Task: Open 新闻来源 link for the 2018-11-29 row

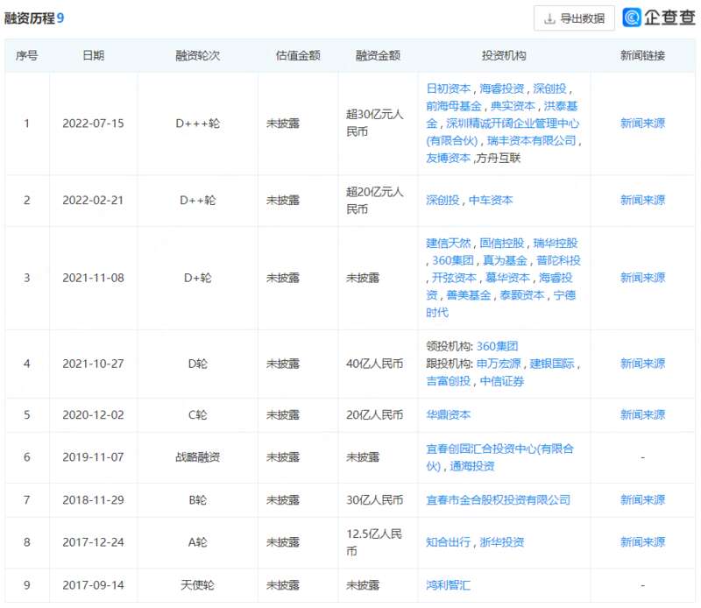Action: [642, 500]
